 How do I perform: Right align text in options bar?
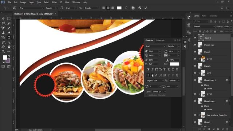tap(112, 8)
